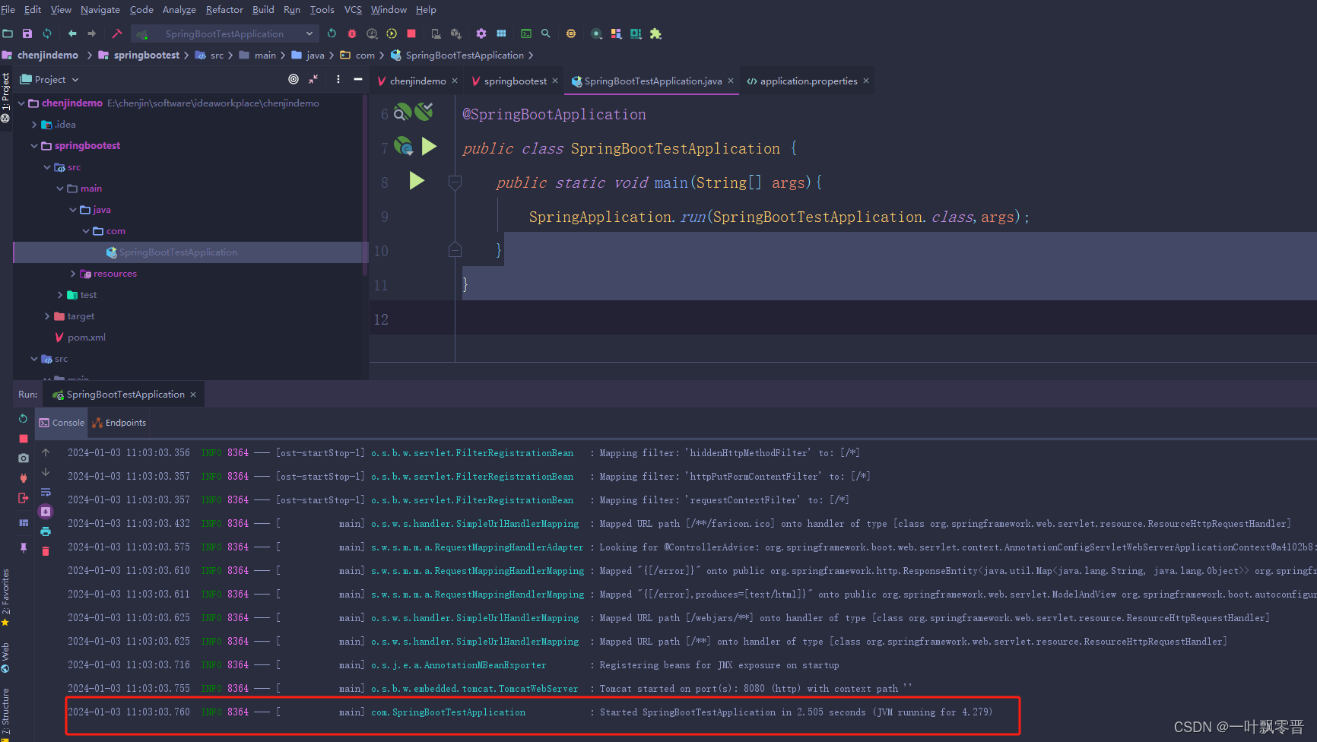Click the Debug bug icon
Screen dimensions: 1317x742
click(352, 33)
